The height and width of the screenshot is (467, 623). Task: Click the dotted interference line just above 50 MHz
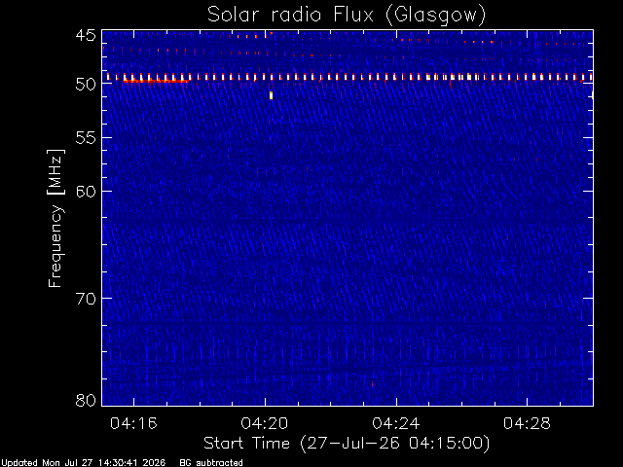[348, 77]
